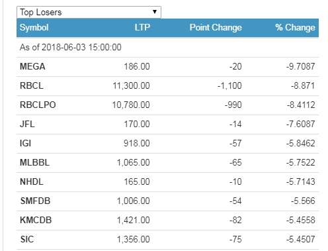Sort by the LTP column header

tap(142, 28)
